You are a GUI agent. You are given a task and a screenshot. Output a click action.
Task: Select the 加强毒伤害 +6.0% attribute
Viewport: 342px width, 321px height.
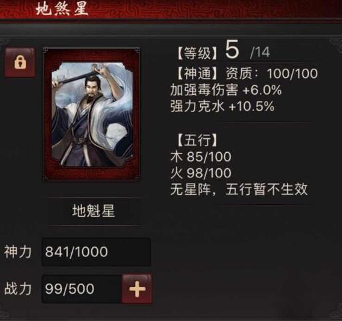click(x=226, y=90)
